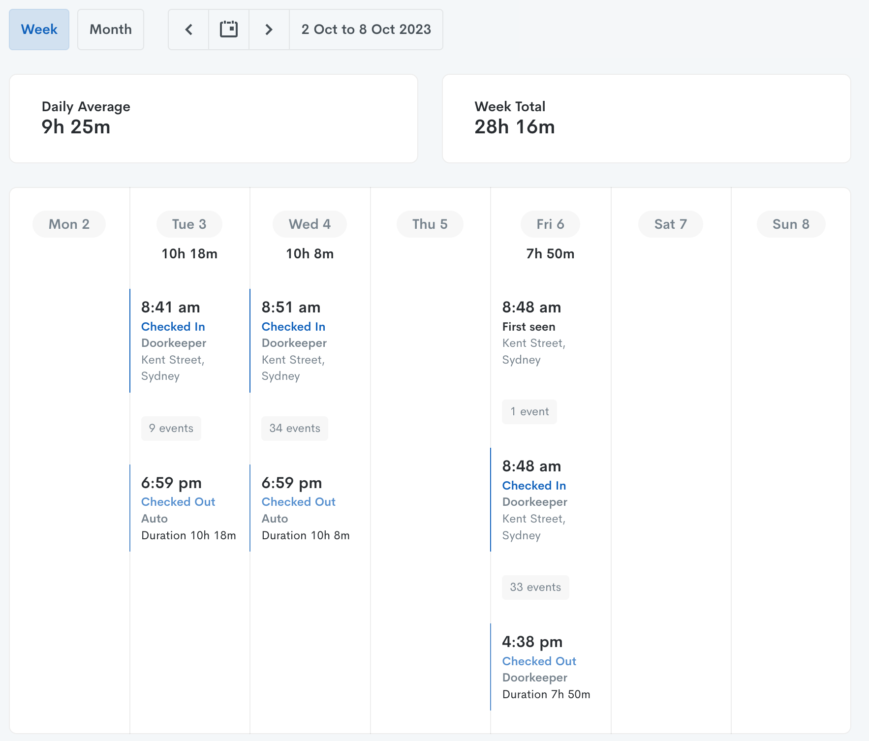Click the 8:41 am time on Tuesday
869x741 pixels.
pos(171,308)
